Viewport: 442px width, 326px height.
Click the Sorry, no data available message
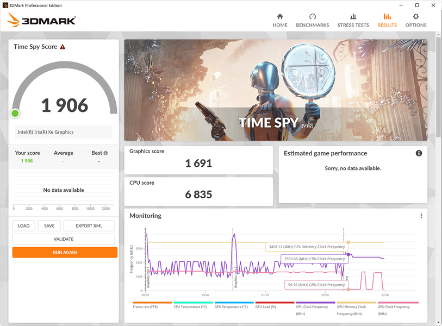pos(353,168)
